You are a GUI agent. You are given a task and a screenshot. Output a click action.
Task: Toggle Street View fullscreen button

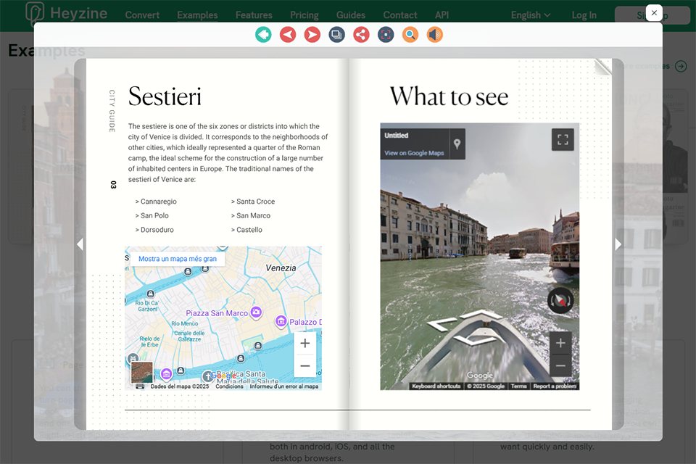563,140
